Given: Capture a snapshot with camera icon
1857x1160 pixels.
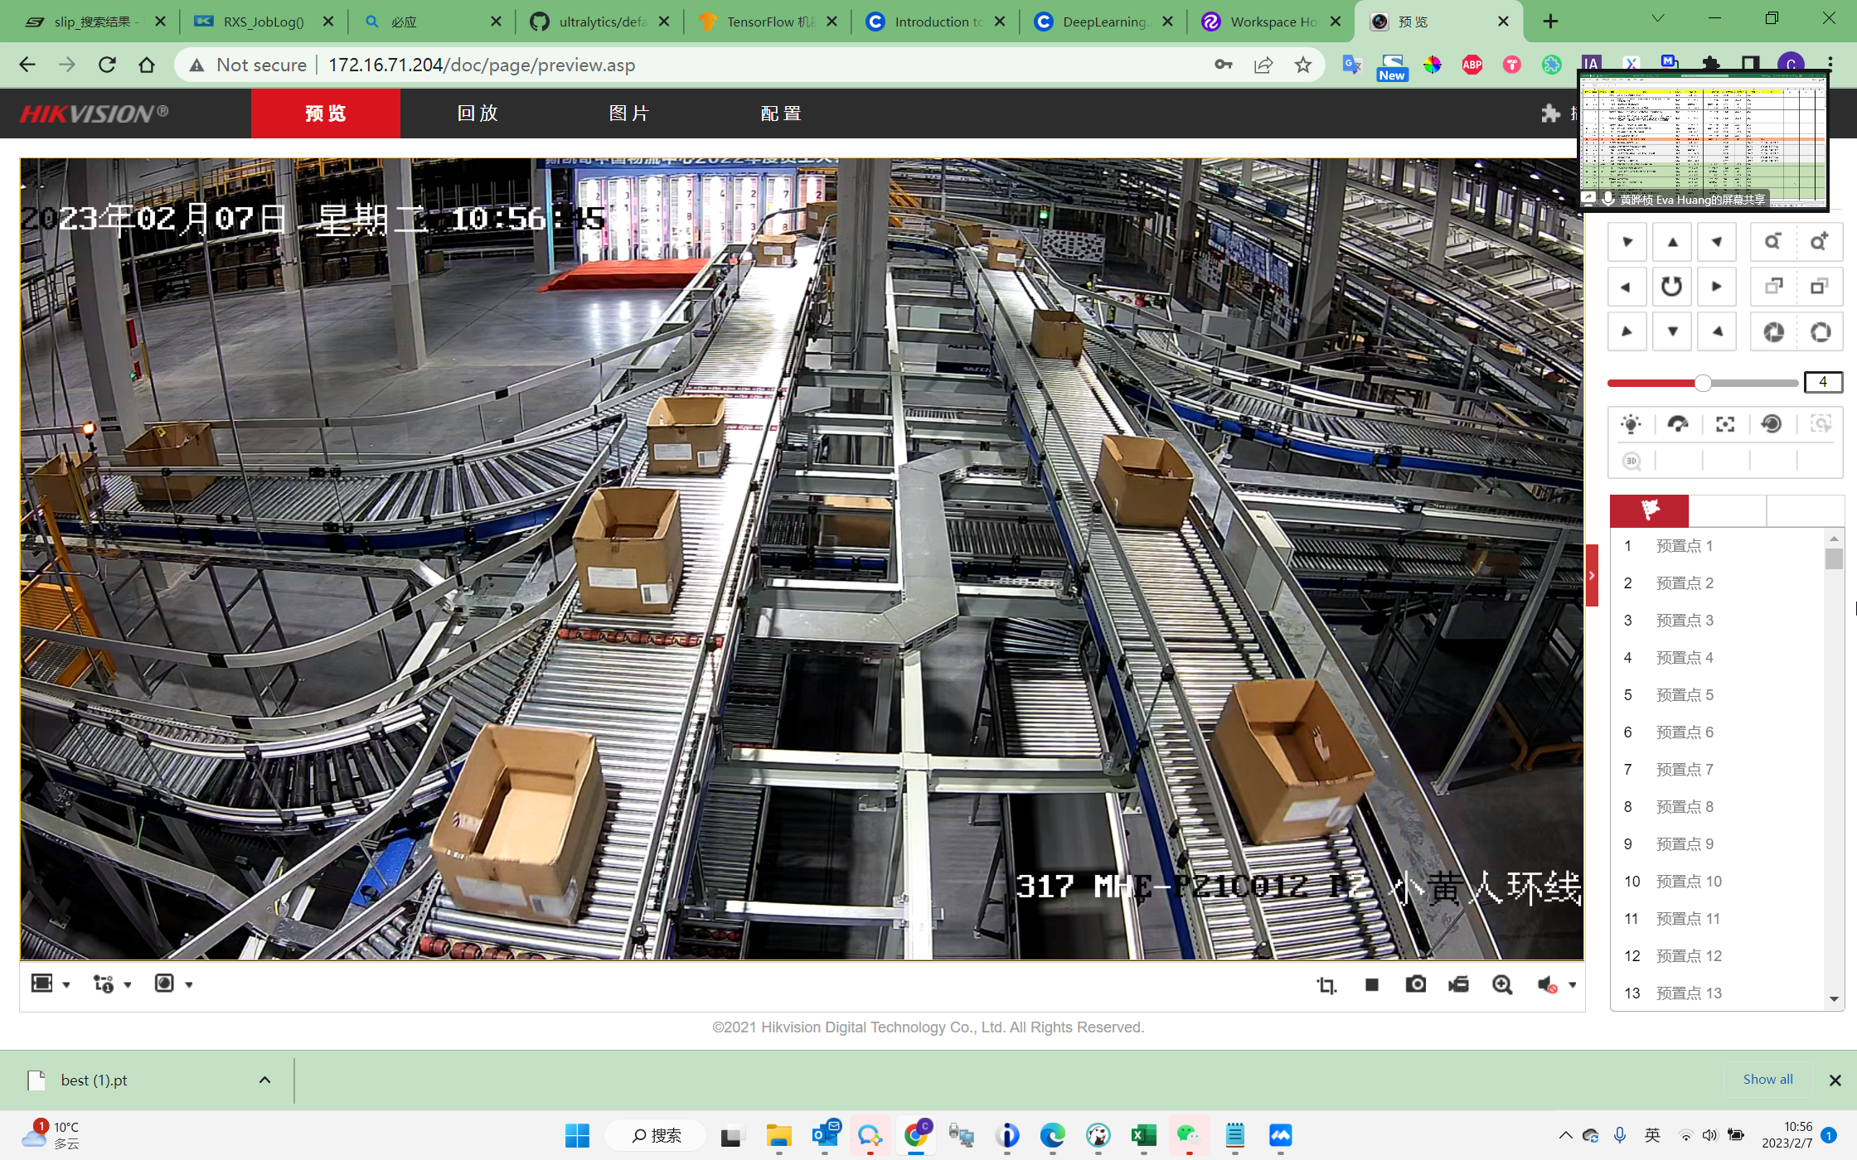Looking at the screenshot, I should [x=1416, y=984].
